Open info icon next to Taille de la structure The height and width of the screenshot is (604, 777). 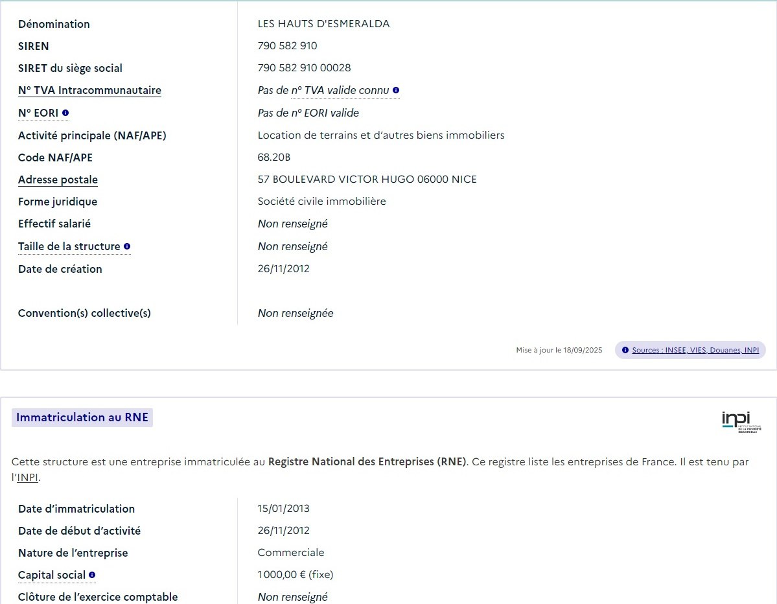pos(127,246)
